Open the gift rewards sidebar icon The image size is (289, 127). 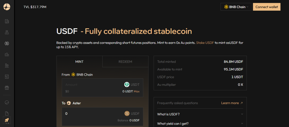[7, 88]
